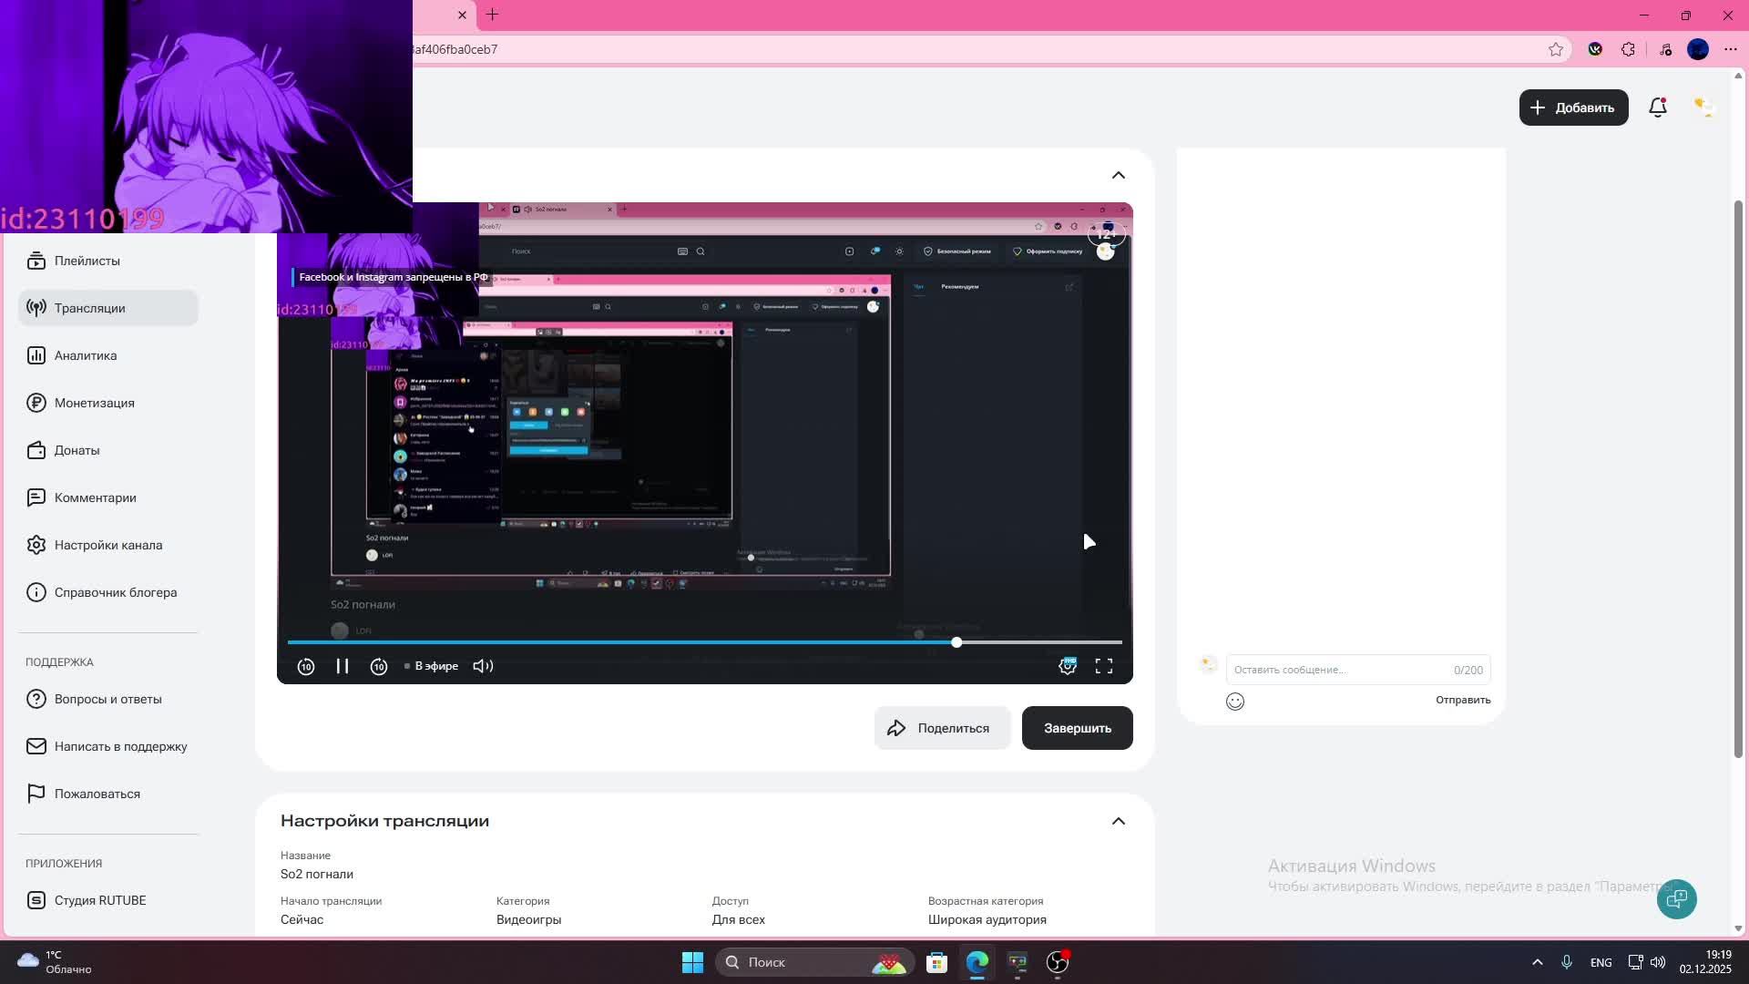Show hidden system tray icons
This screenshot has height=984, width=1749.
[1538, 962]
